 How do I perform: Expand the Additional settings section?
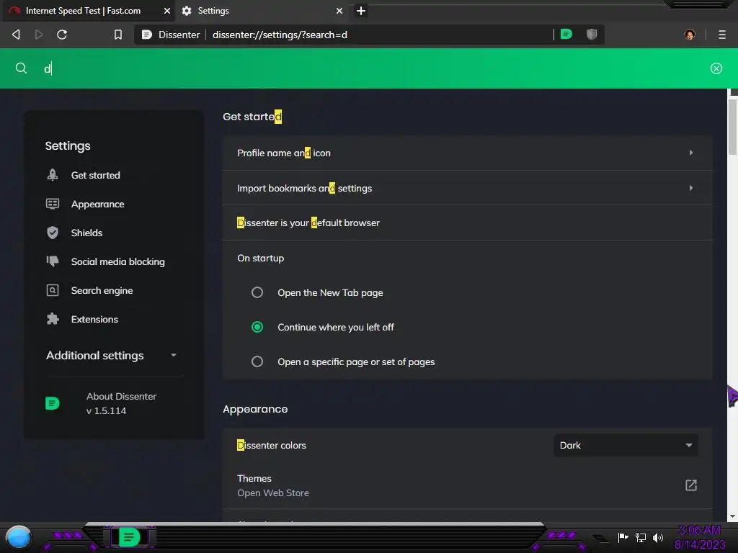pos(111,356)
